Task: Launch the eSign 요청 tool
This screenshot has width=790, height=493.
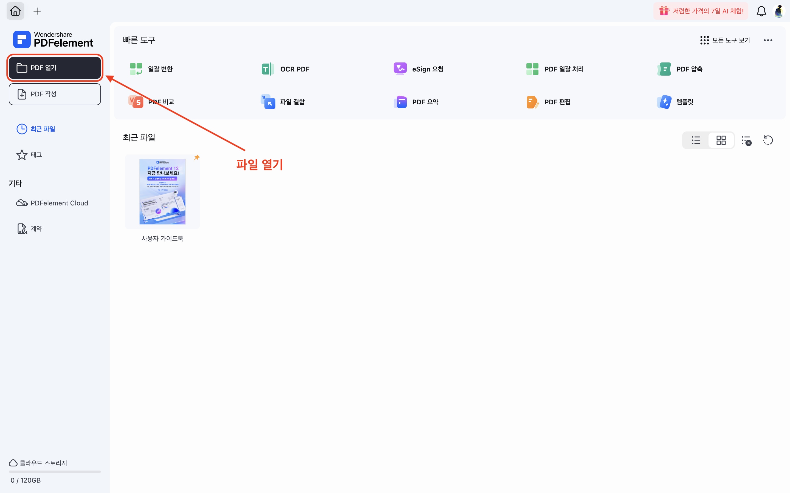Action: tap(419, 69)
